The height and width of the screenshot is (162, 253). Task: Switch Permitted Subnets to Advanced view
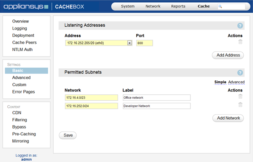tap(236, 82)
